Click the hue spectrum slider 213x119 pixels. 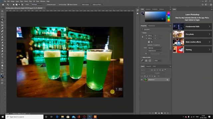(x=169, y=17)
